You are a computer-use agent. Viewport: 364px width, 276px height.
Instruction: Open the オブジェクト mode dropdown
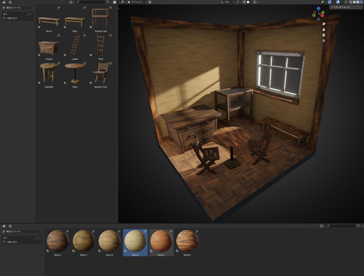tap(137, 2)
